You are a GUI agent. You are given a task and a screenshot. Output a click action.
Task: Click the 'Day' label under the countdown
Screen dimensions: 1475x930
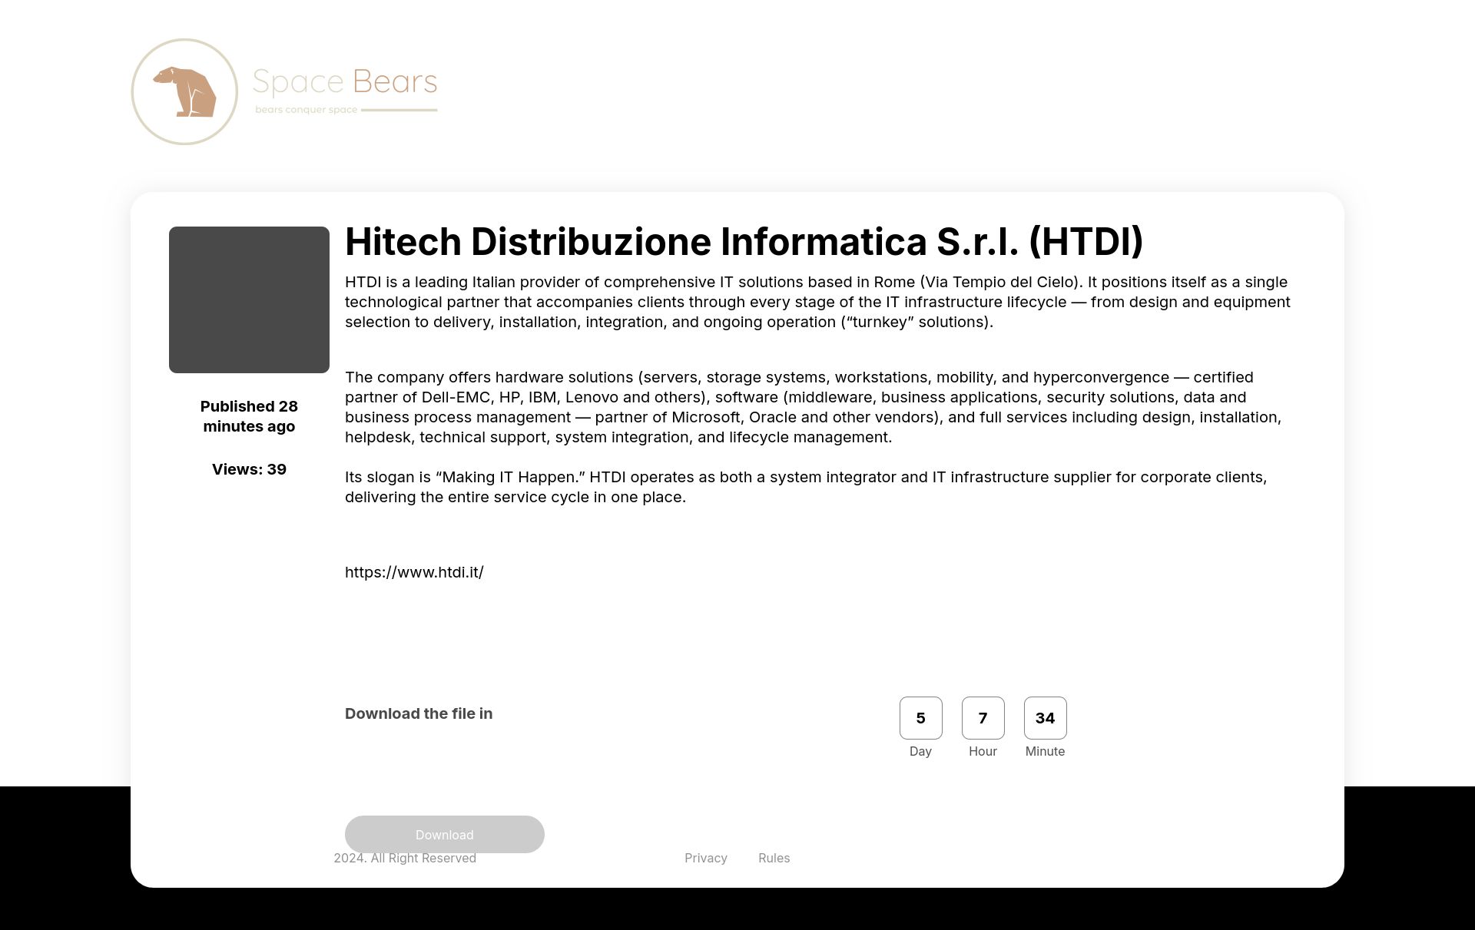coord(920,751)
